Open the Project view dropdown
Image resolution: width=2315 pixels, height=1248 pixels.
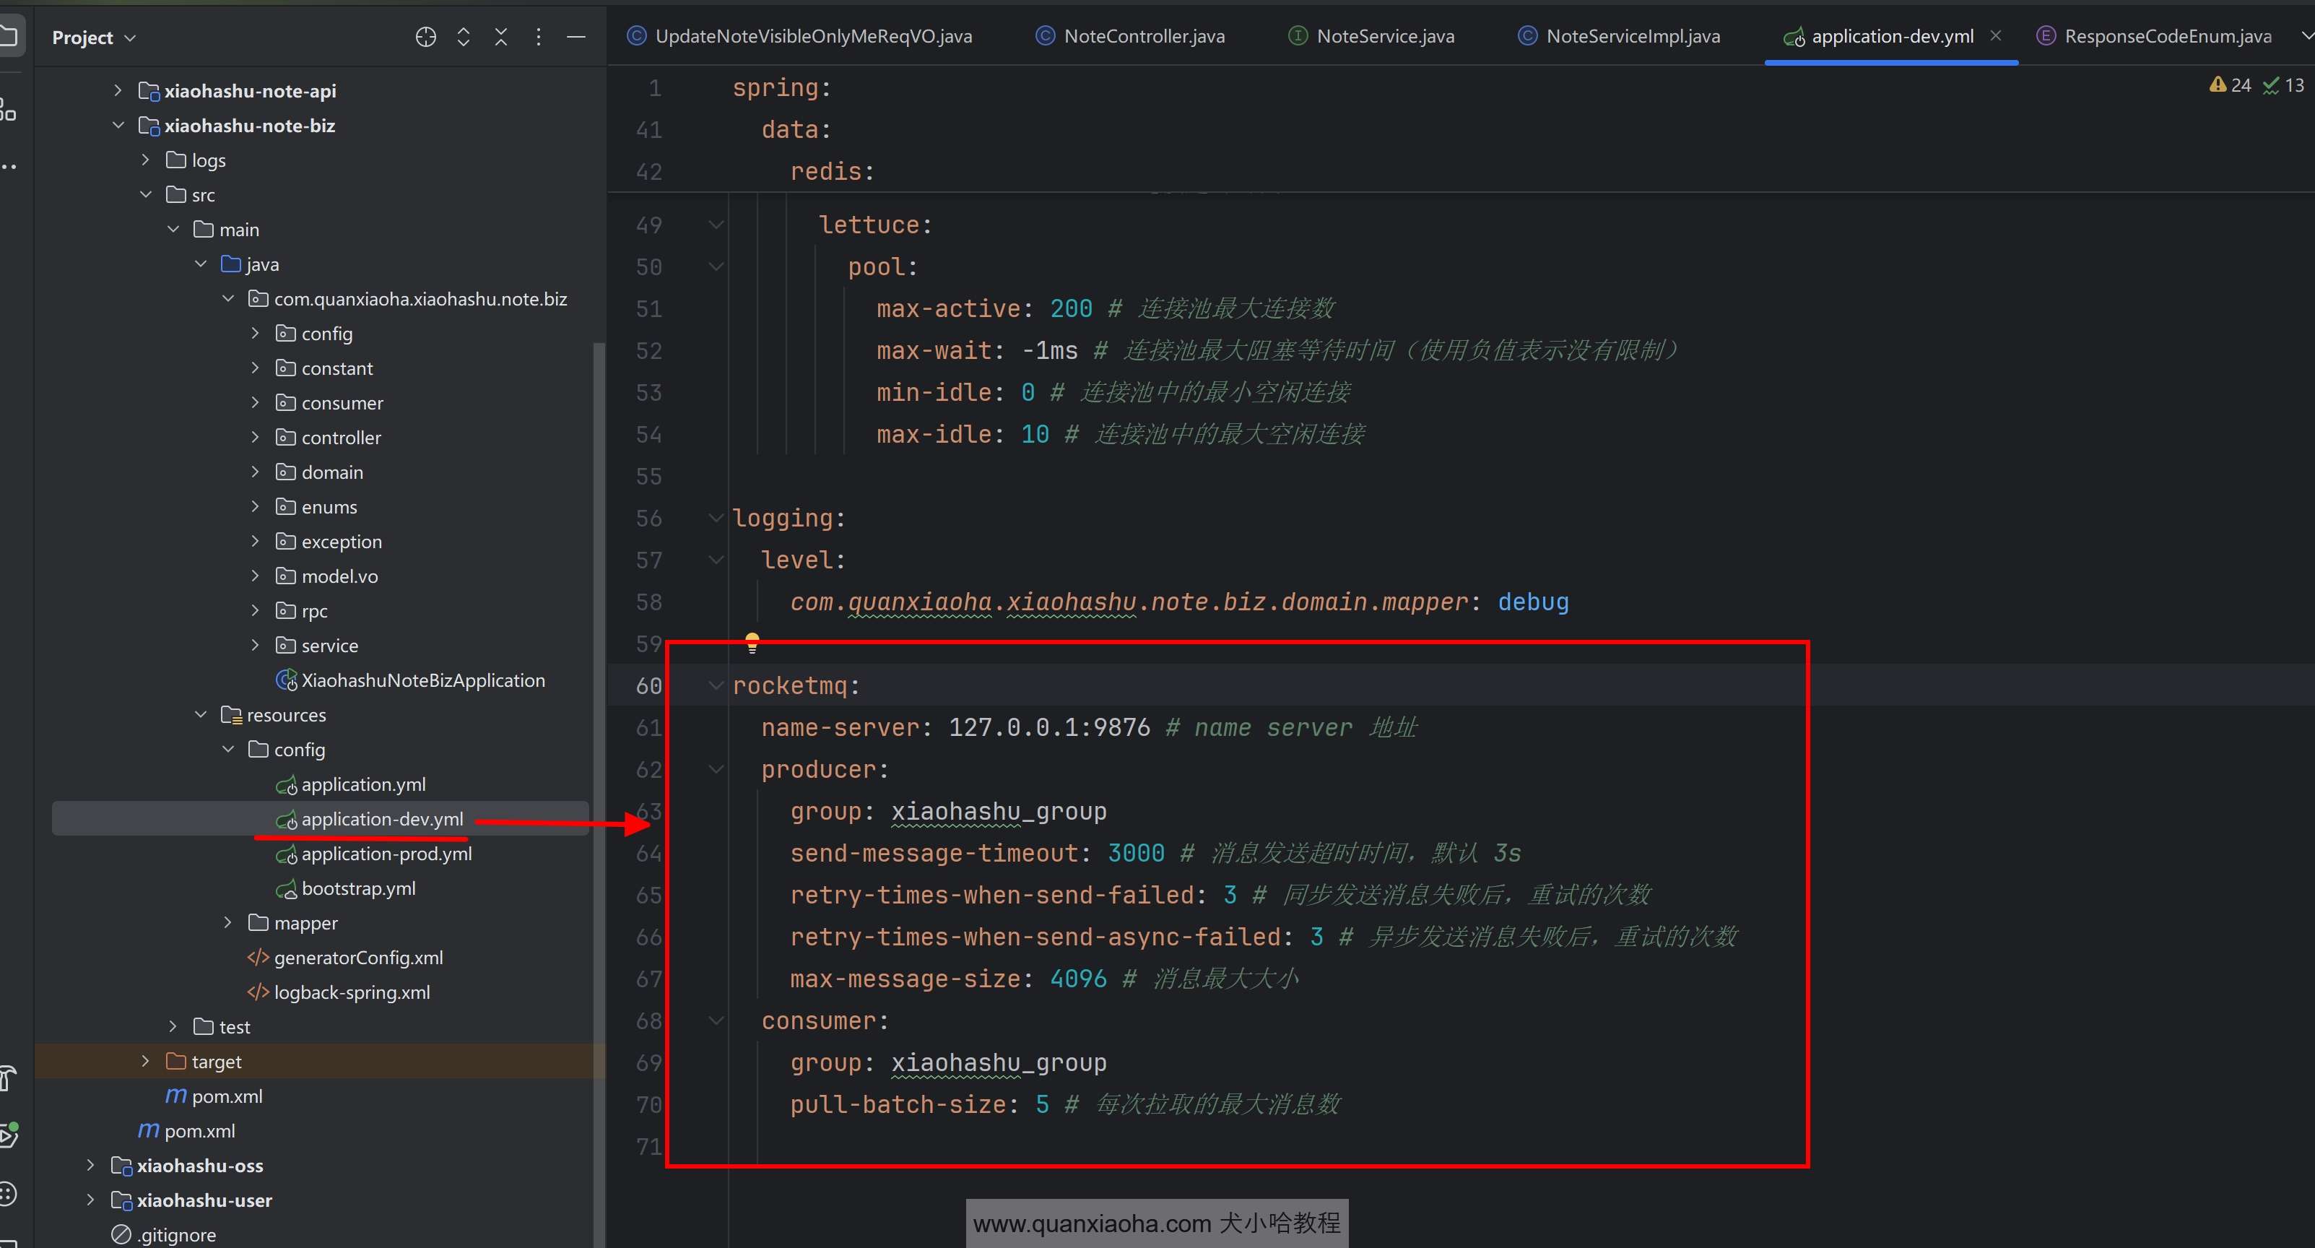[x=93, y=38]
